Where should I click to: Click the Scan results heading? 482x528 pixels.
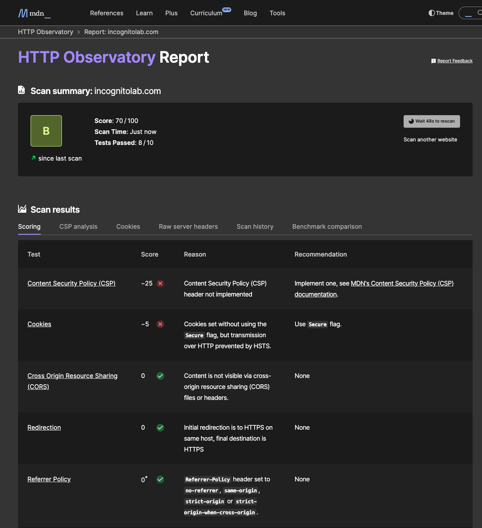[55, 210]
